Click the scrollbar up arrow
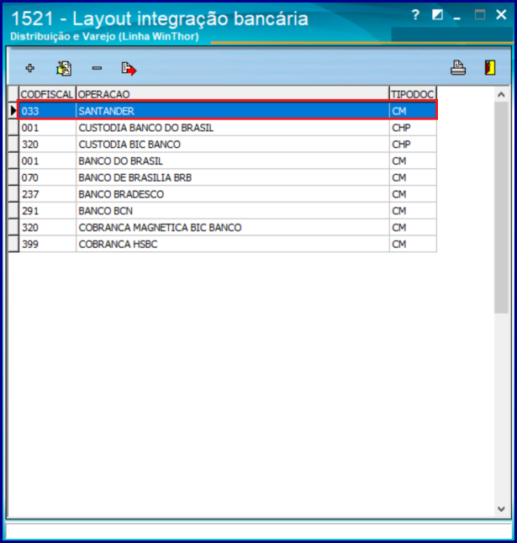 click(x=501, y=94)
